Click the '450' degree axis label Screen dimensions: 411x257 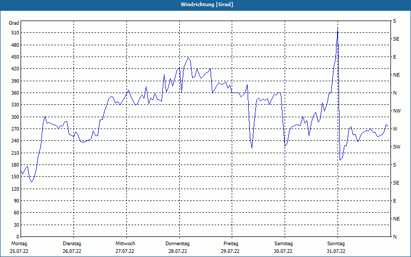point(15,57)
